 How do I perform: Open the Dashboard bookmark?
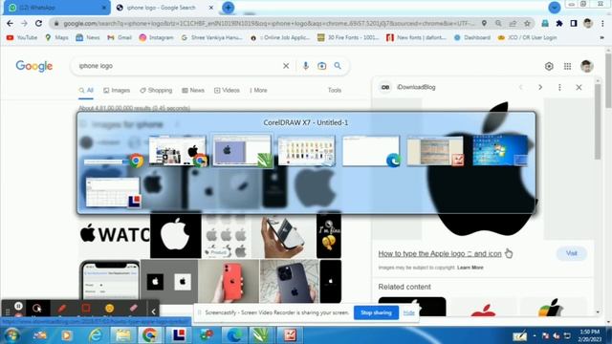click(472, 38)
